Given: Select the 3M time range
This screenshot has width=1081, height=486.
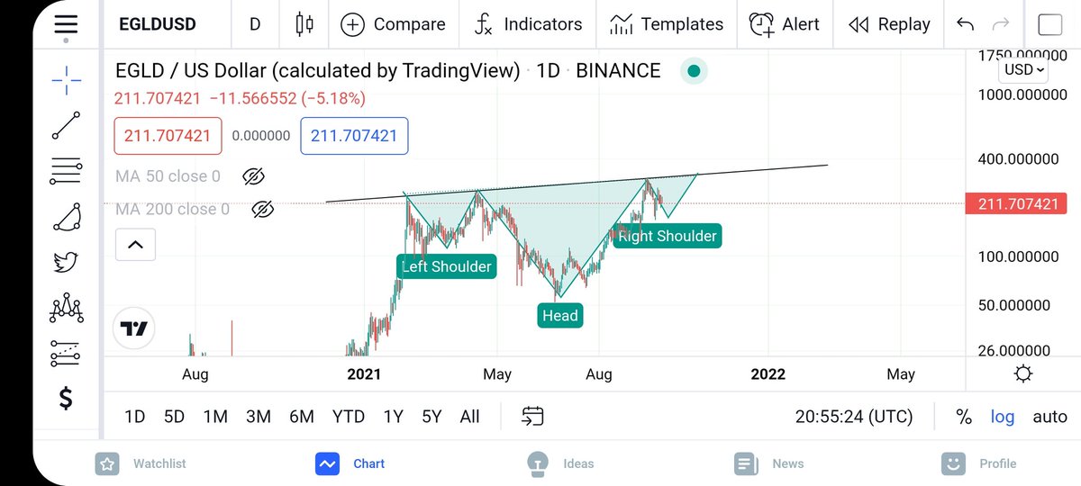Looking at the screenshot, I should (259, 417).
